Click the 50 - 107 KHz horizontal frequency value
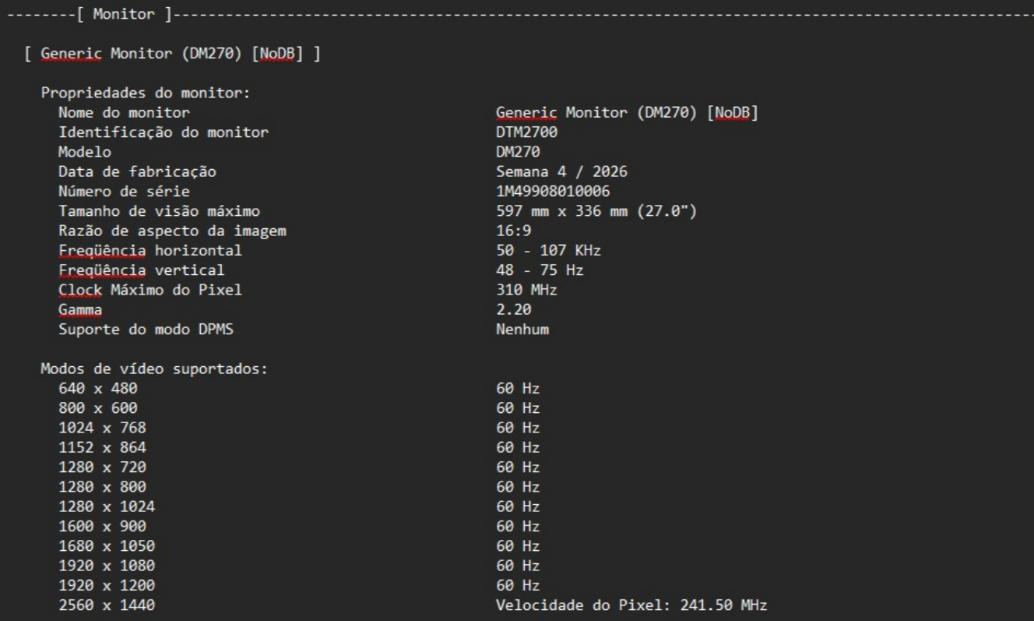The width and height of the screenshot is (1034, 621). coord(548,250)
